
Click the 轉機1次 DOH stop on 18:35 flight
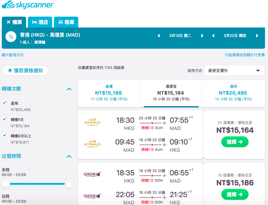click(152, 181)
